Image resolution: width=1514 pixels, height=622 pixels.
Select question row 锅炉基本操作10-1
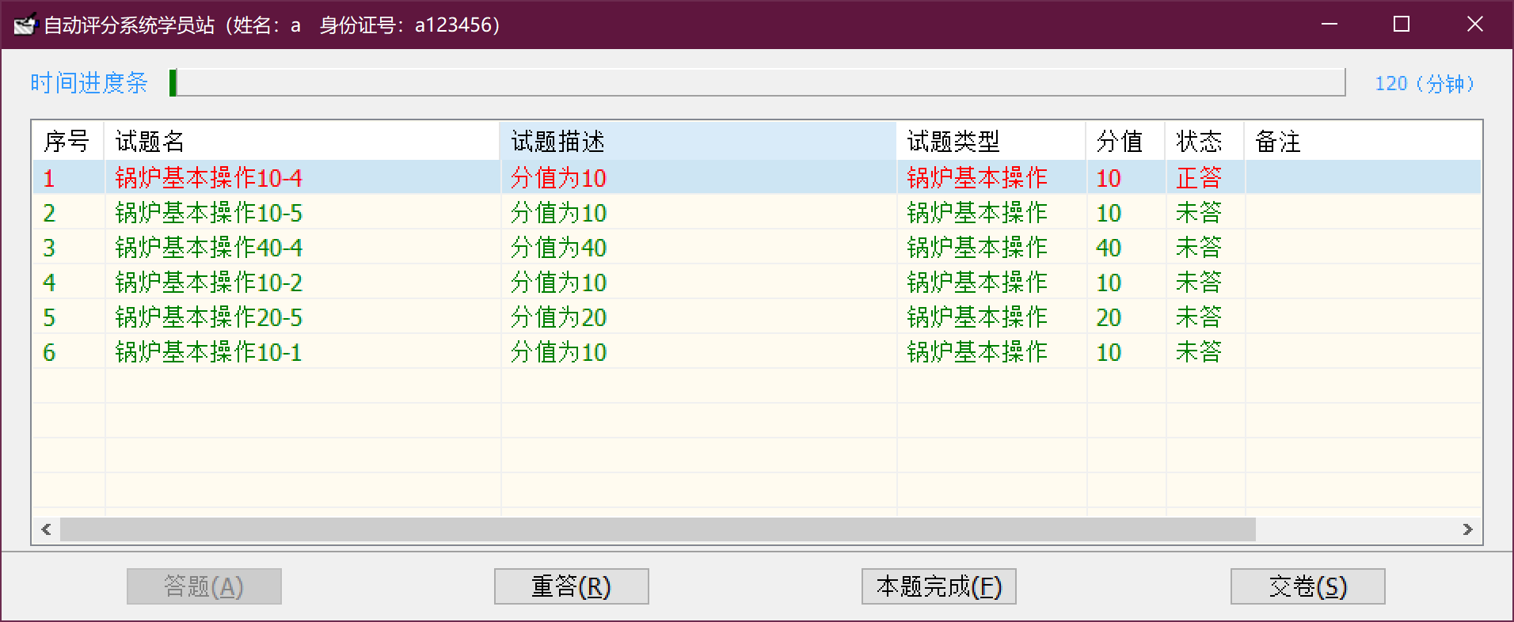[x=208, y=352]
